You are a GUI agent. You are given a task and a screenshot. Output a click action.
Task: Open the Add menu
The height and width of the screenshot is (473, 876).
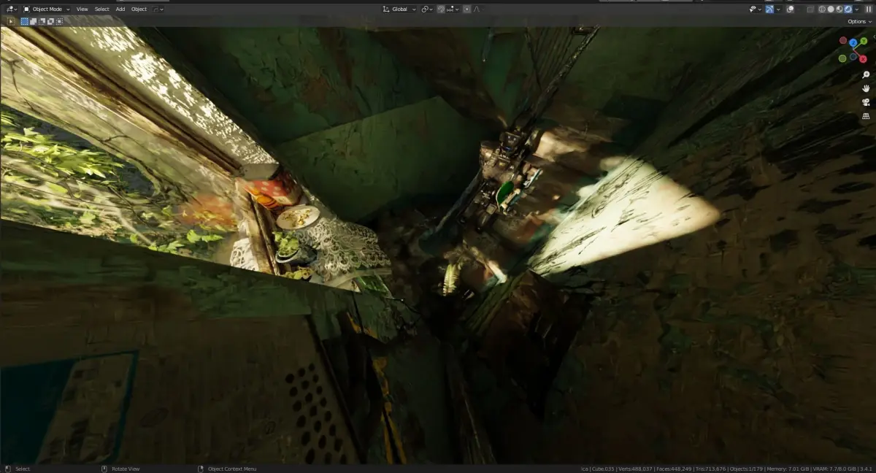(120, 9)
